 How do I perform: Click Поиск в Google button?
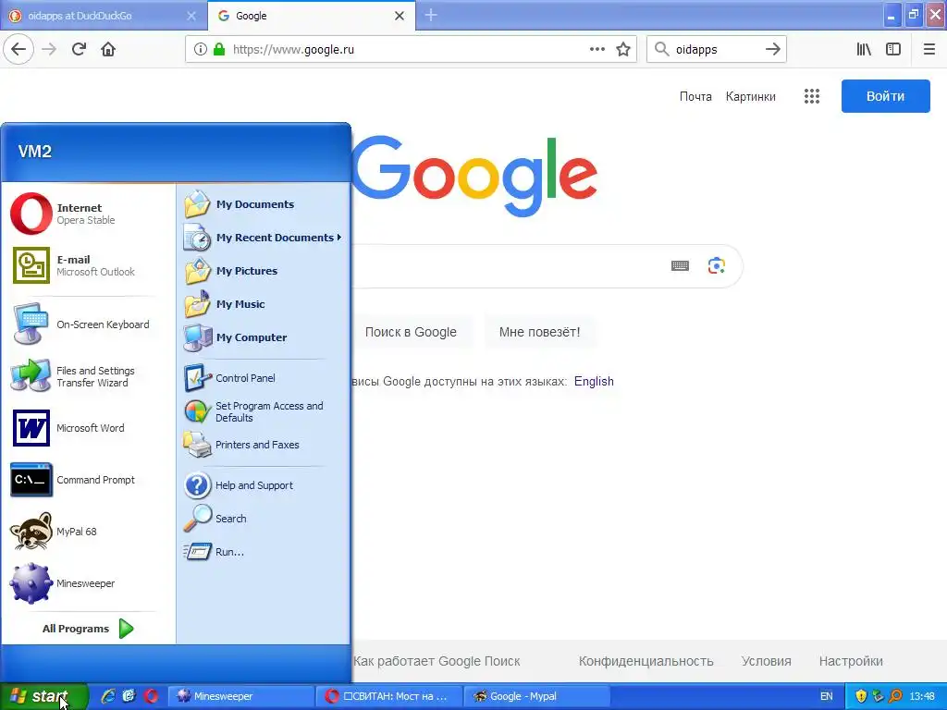click(411, 332)
